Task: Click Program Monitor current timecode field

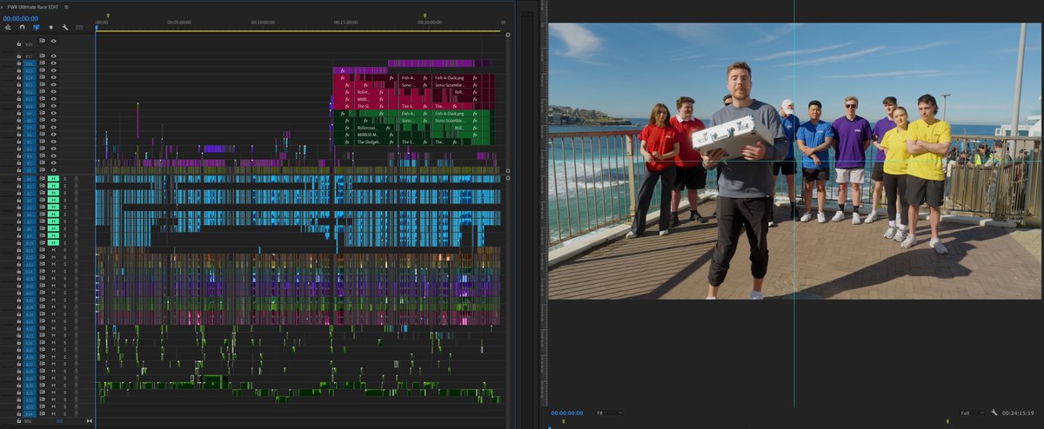Action: point(566,412)
